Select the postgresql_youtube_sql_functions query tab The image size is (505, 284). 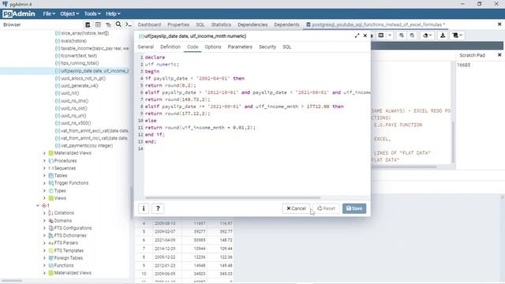click(x=376, y=24)
